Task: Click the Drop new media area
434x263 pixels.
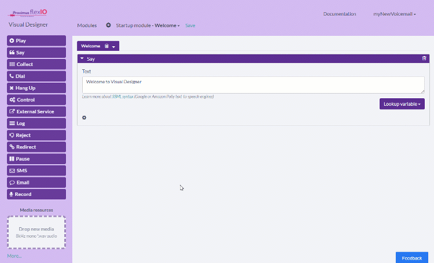Action: pos(36,232)
